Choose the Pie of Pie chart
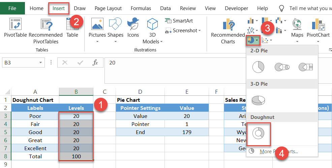Image resolution: width=332 pixels, height=168 pixels. (282, 67)
